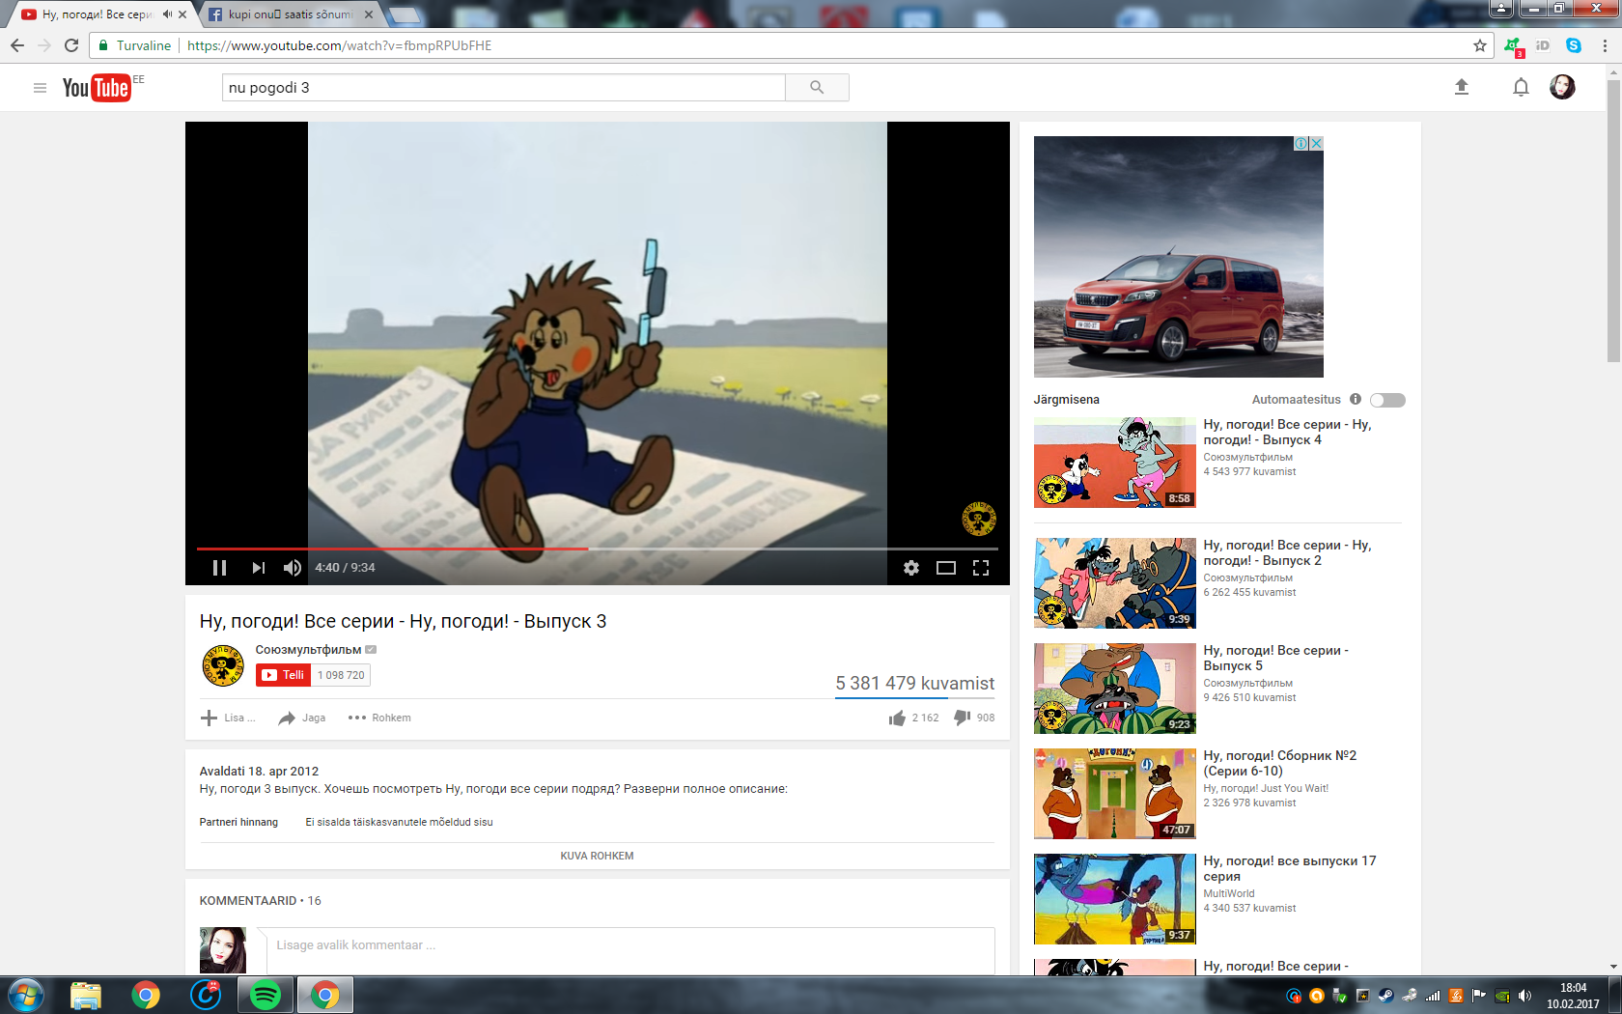Open thumbnail for Выпуск 4 video
Viewport: 1622px width, 1014px height.
[x=1115, y=463]
